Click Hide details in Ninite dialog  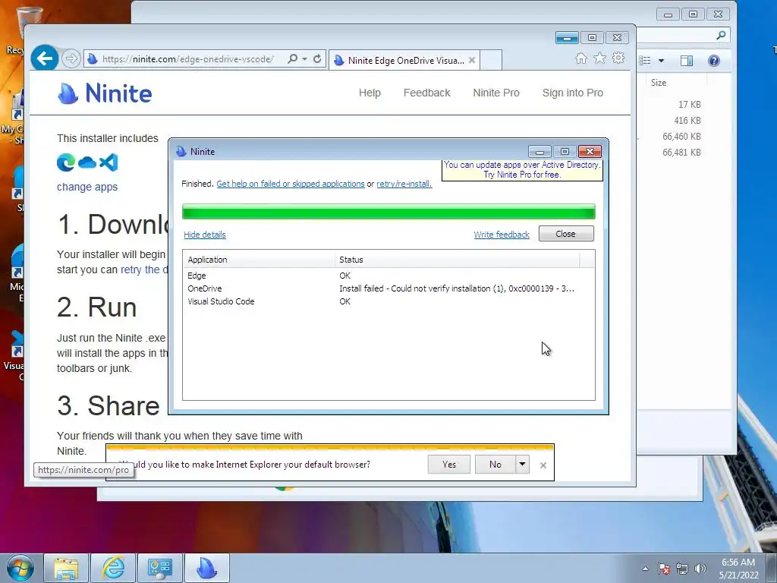coord(205,235)
